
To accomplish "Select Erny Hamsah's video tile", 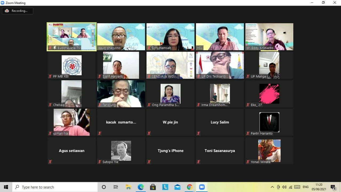I will [x=170, y=37].
